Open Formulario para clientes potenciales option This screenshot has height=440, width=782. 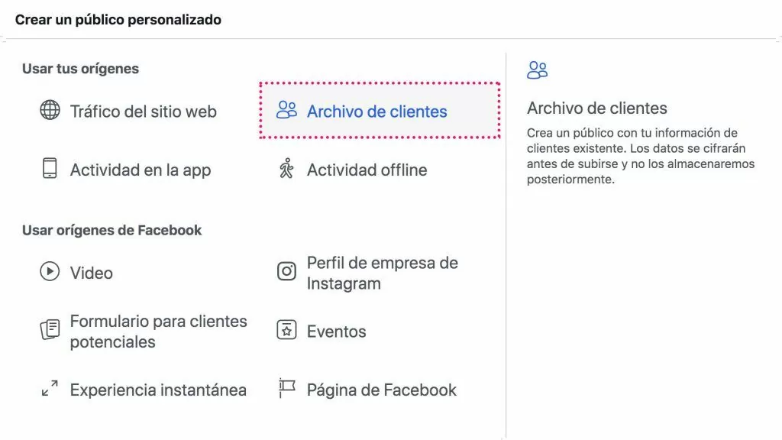point(144,332)
